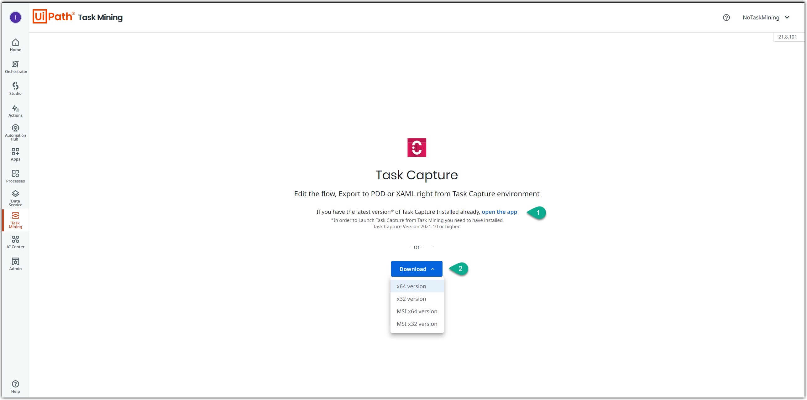The image size is (807, 400).
Task: Open the Home section
Action: pos(15,45)
